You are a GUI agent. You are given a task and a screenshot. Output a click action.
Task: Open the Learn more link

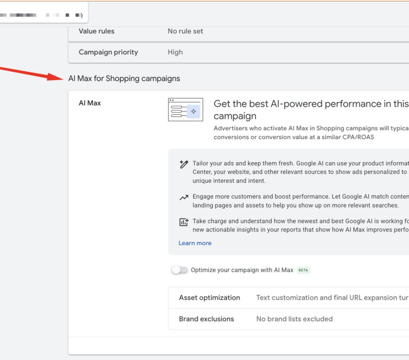(195, 243)
